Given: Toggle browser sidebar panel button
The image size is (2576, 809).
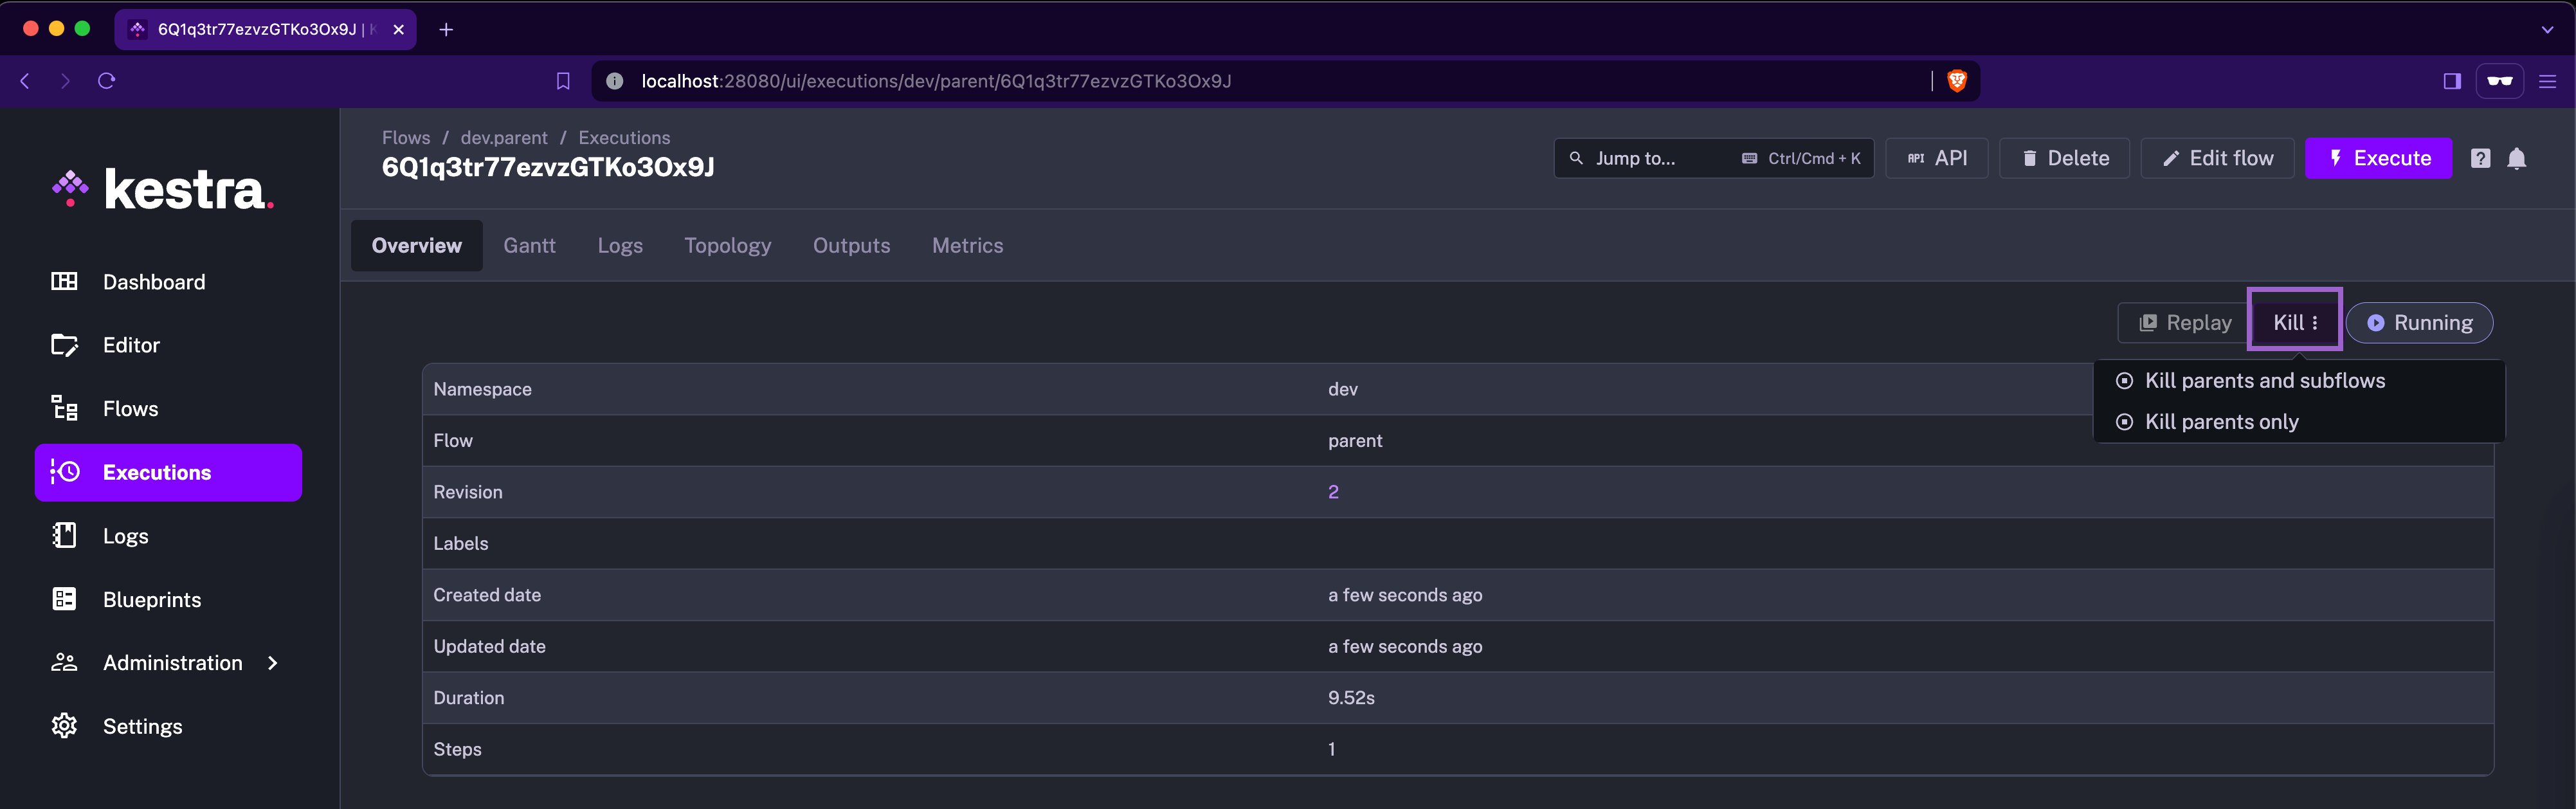Looking at the screenshot, I should point(2451,81).
